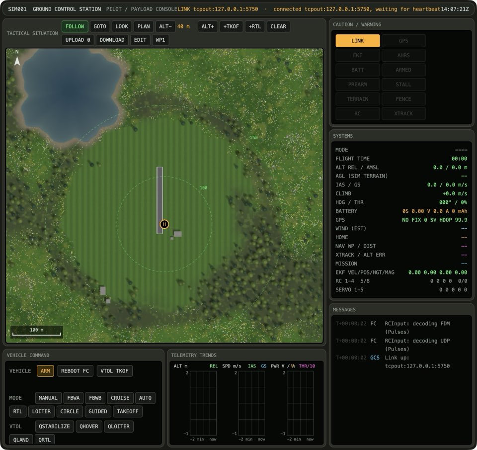Add return-to-launch item with +RTL
The height and width of the screenshot is (450, 477).
click(x=254, y=26)
